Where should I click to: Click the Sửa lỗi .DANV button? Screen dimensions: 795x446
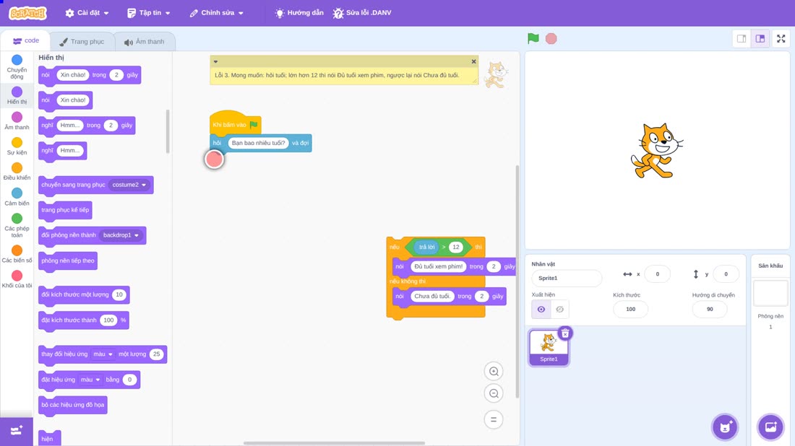(x=362, y=13)
